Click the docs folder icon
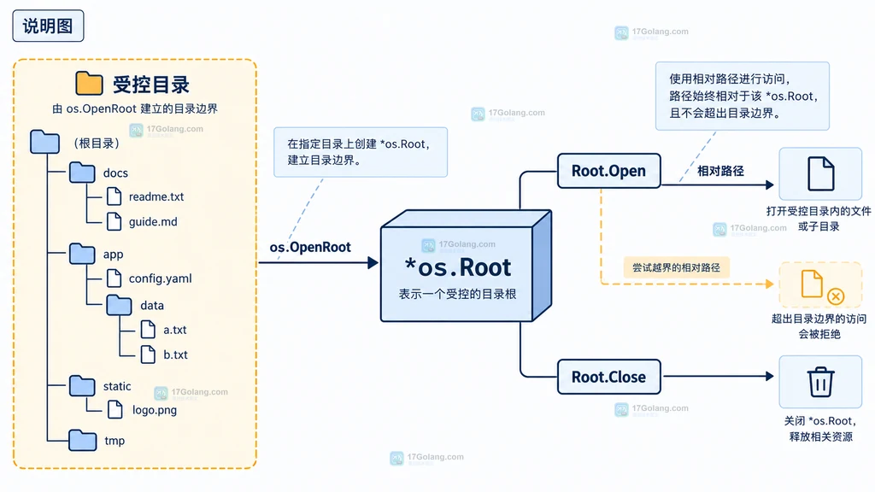This screenshot has width=875, height=492. click(x=82, y=173)
